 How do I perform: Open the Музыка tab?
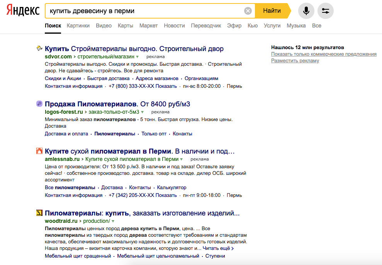point(296,26)
